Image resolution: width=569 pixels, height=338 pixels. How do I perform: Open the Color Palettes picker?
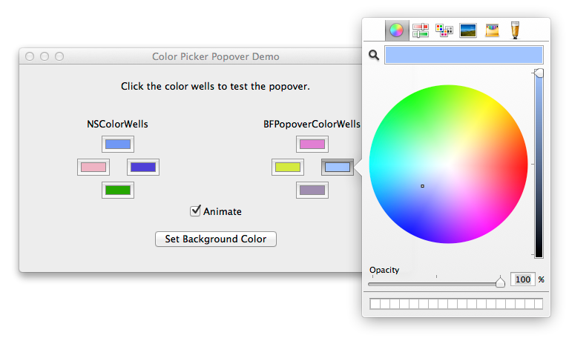[x=444, y=30]
